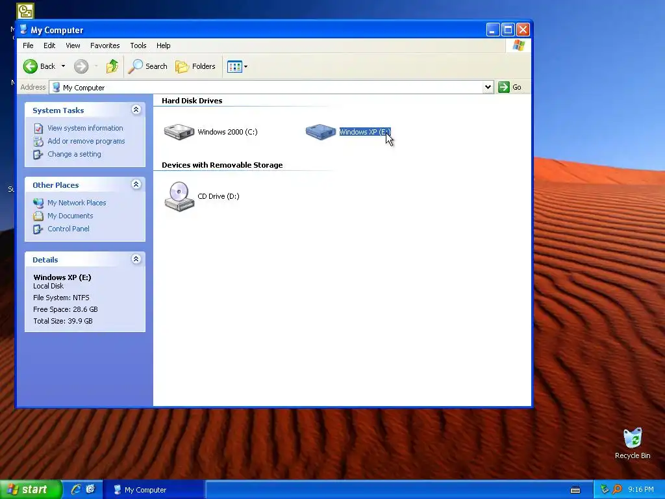665x499 pixels.
Task: Click Devices with Removable Storage header
Action: (222, 165)
